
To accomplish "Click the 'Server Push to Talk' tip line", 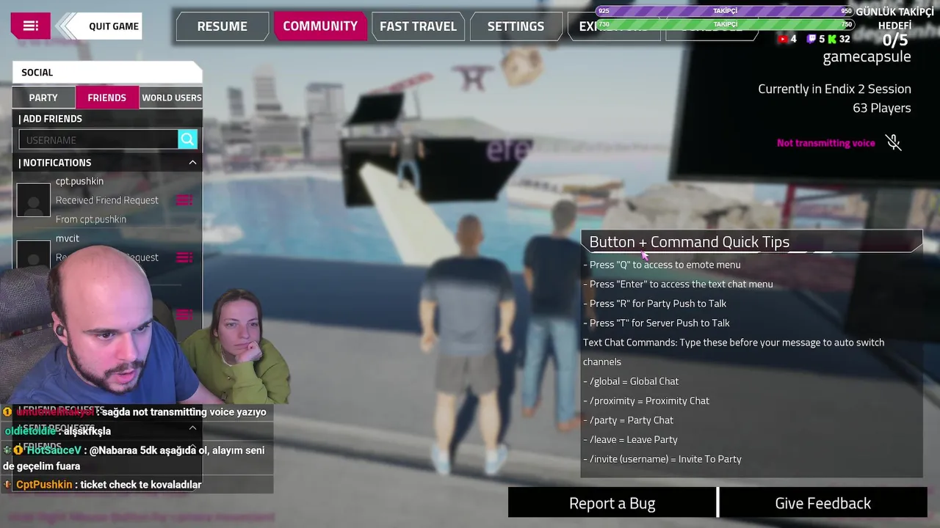I will [657, 323].
